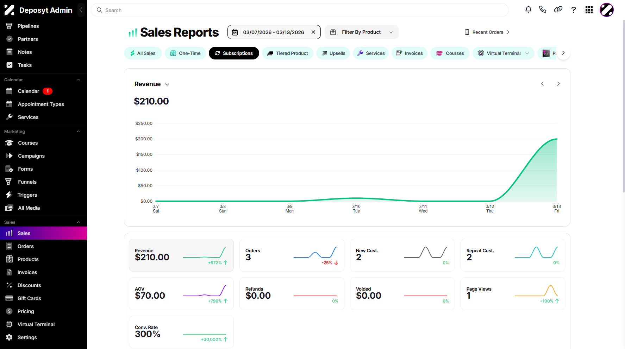This screenshot has height=349, width=625.
Task: Select the Orders metric card
Action: 292,255
